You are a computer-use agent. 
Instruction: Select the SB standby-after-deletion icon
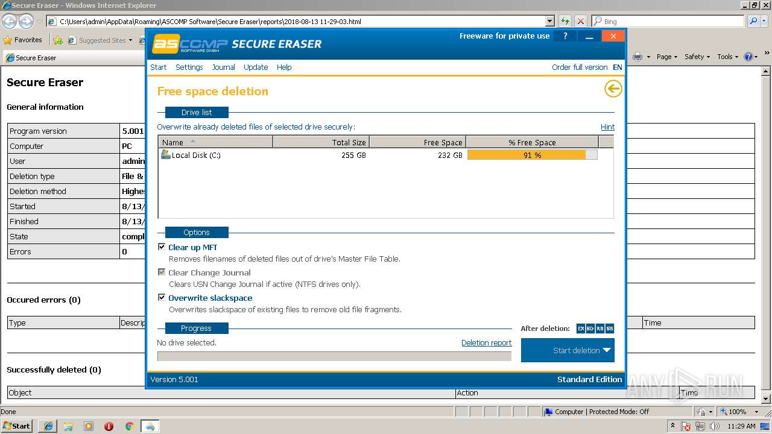610,329
